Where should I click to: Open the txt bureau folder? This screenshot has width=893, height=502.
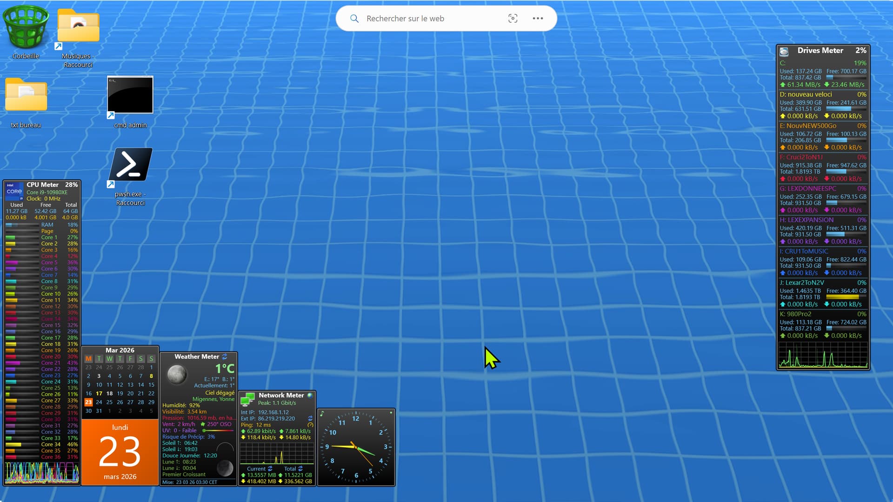click(26, 95)
